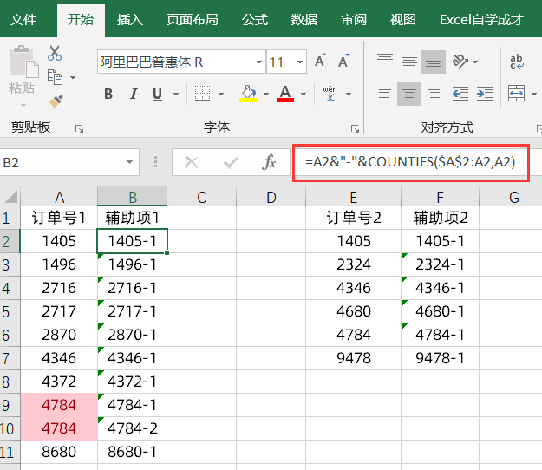
Task: Select cell A11 with 8680
Action: (x=59, y=452)
